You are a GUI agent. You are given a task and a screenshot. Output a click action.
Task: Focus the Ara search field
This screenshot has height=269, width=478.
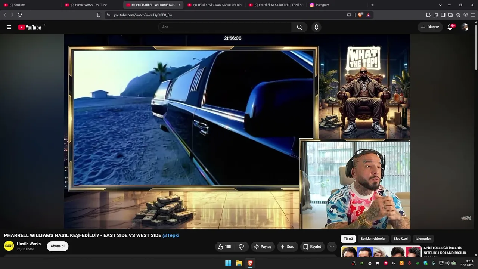coord(225,27)
